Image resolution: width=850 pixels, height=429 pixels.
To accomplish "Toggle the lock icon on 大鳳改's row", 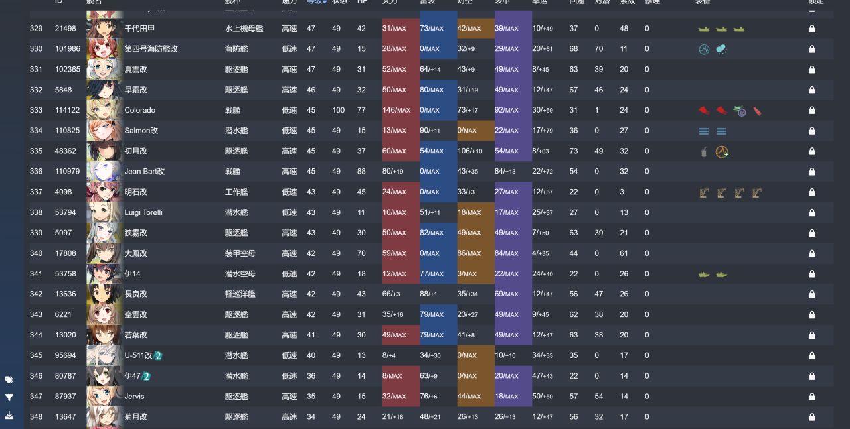I will click(x=811, y=253).
